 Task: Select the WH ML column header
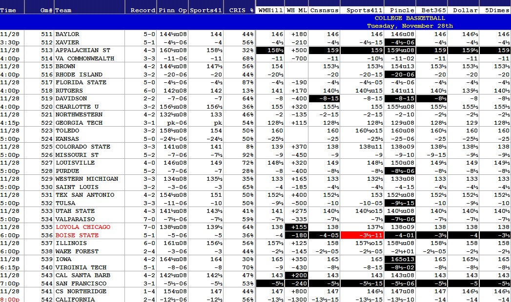click(296, 10)
